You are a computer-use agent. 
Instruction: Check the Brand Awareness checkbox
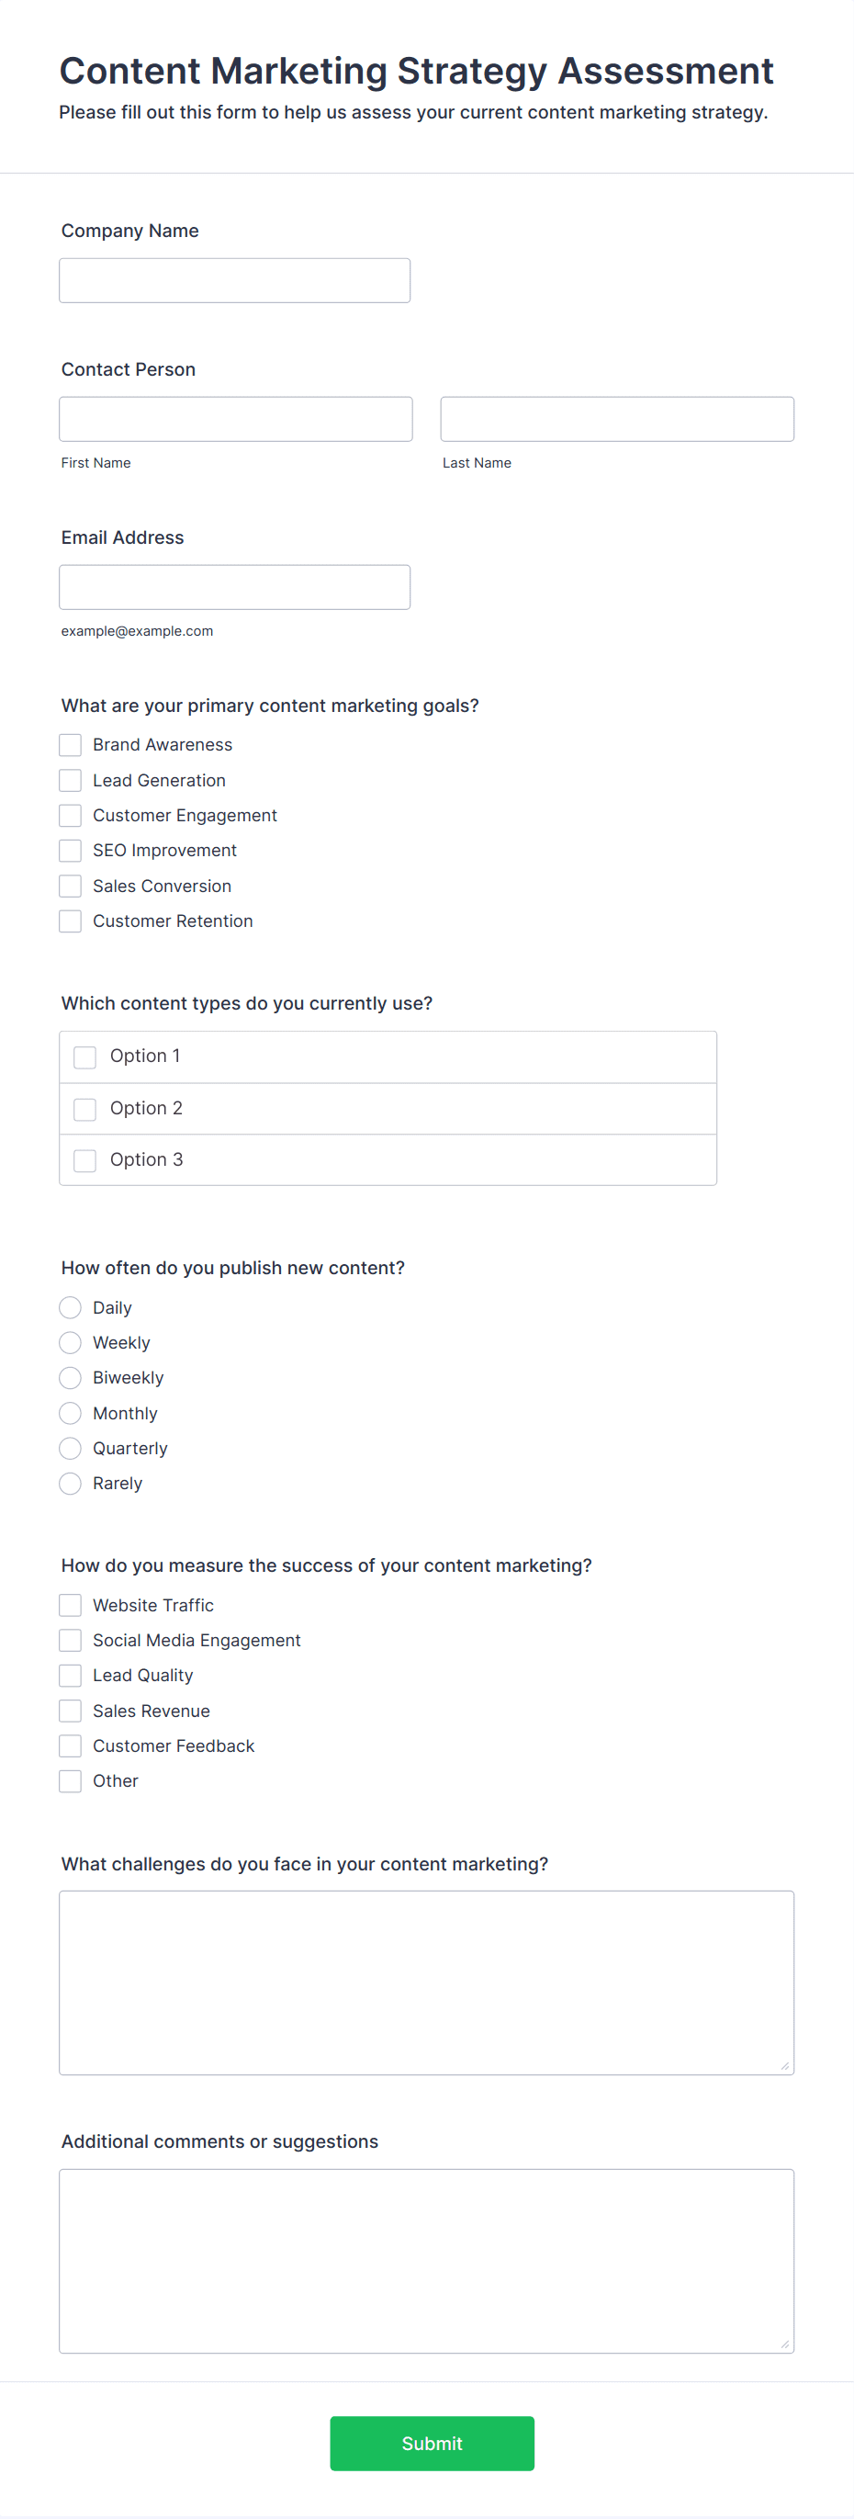pos(71,745)
